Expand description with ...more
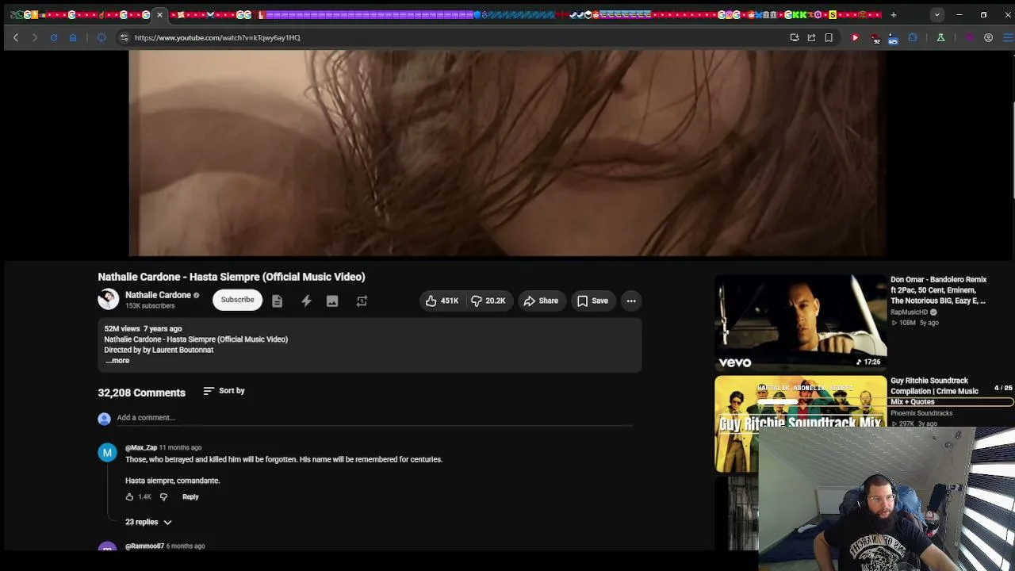The width and height of the screenshot is (1015, 571). pos(117,361)
